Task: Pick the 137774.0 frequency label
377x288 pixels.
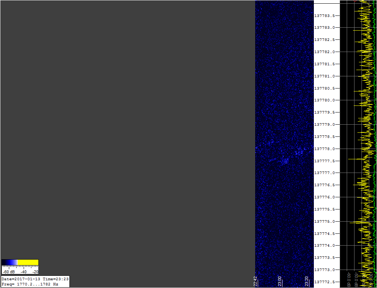Action: [325, 246]
